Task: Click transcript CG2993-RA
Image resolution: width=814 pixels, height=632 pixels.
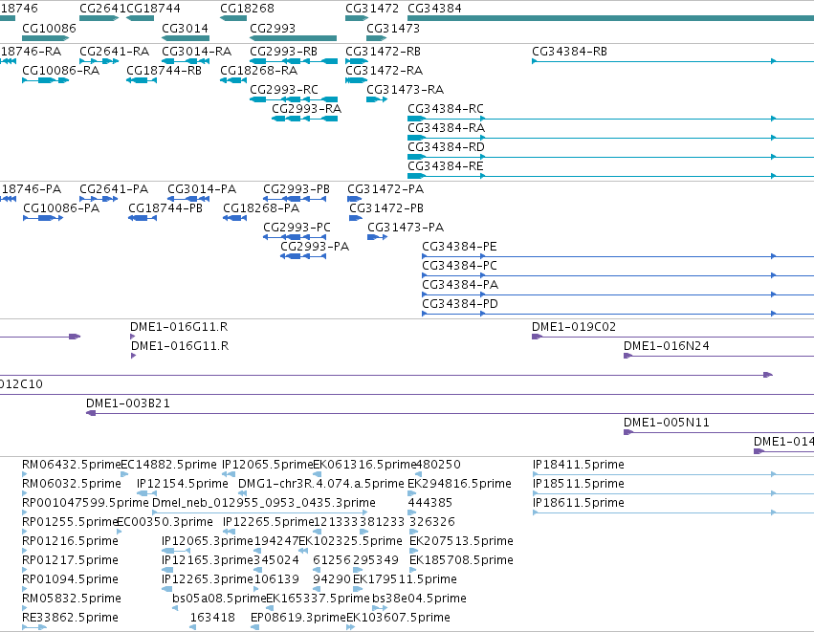Action: tap(305, 119)
